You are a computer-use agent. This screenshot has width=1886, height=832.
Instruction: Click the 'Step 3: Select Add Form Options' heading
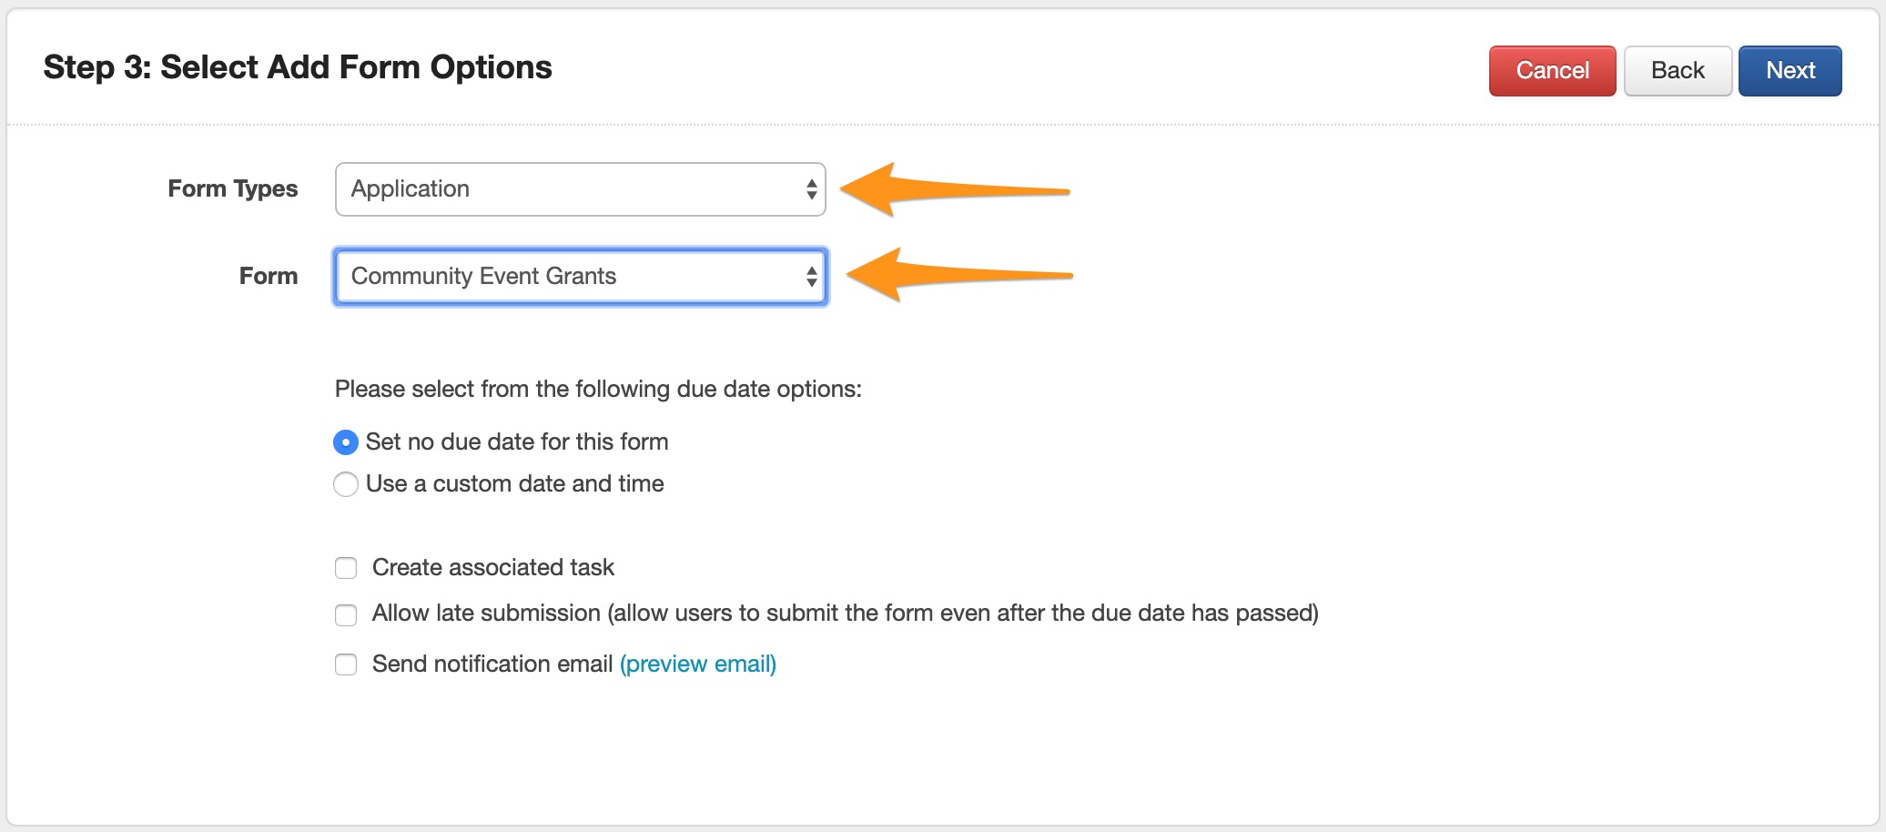298,67
